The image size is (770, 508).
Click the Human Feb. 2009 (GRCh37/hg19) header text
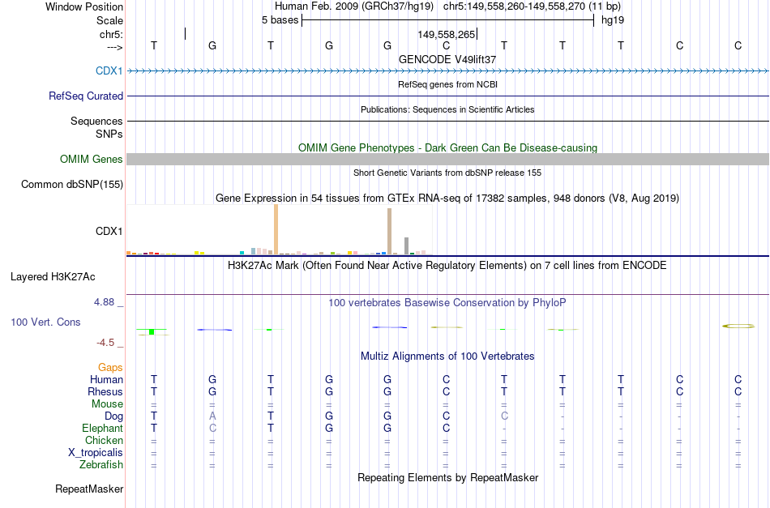pyautogui.click(x=354, y=6)
